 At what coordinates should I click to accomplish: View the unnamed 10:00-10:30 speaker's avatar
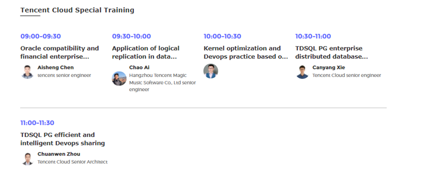click(x=211, y=71)
